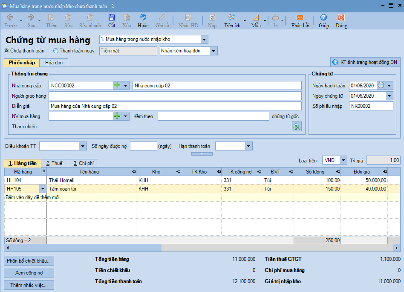This screenshot has width=404, height=292.
Task: Click Xem công nợ button
Action: [29, 273]
